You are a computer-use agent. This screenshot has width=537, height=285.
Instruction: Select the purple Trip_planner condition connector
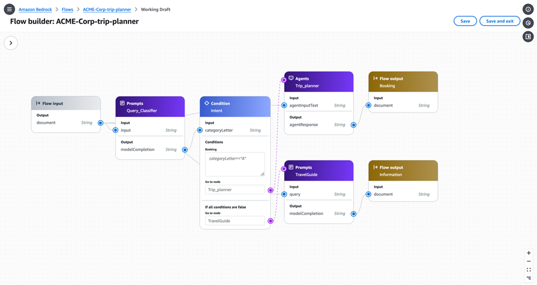[x=270, y=190]
